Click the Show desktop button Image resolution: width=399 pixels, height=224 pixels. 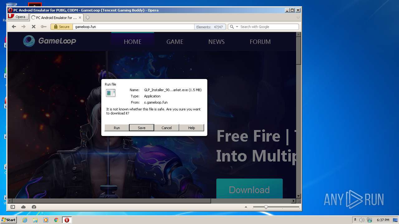[396, 220]
